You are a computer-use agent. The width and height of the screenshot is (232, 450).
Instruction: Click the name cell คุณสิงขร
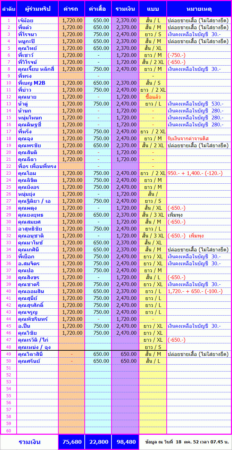pyautogui.click(x=38, y=277)
